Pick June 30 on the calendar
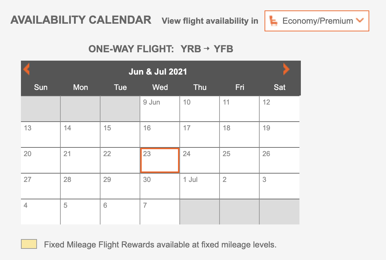Screen dimensions: 386x260 [x=159, y=186]
